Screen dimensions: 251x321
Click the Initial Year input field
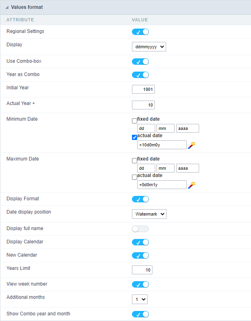[x=143, y=89]
